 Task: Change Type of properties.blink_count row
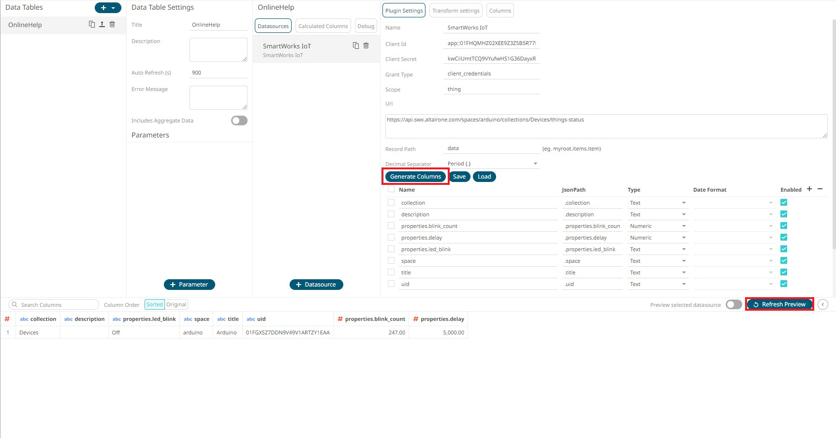658,226
